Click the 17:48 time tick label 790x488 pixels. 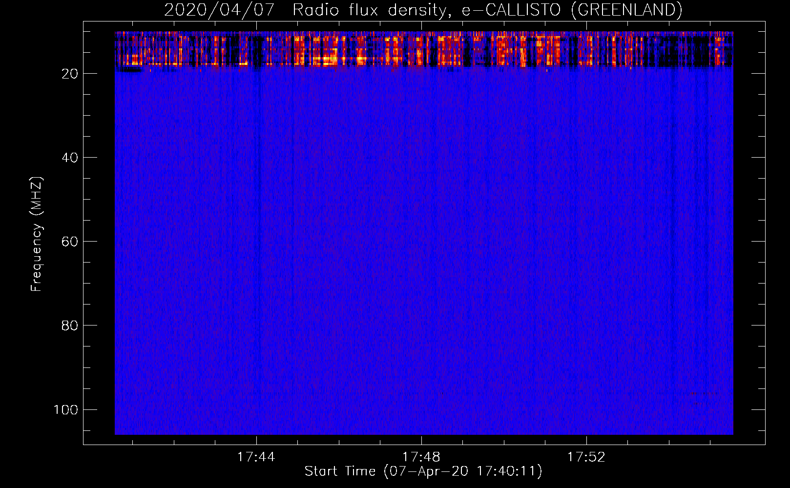tap(421, 457)
